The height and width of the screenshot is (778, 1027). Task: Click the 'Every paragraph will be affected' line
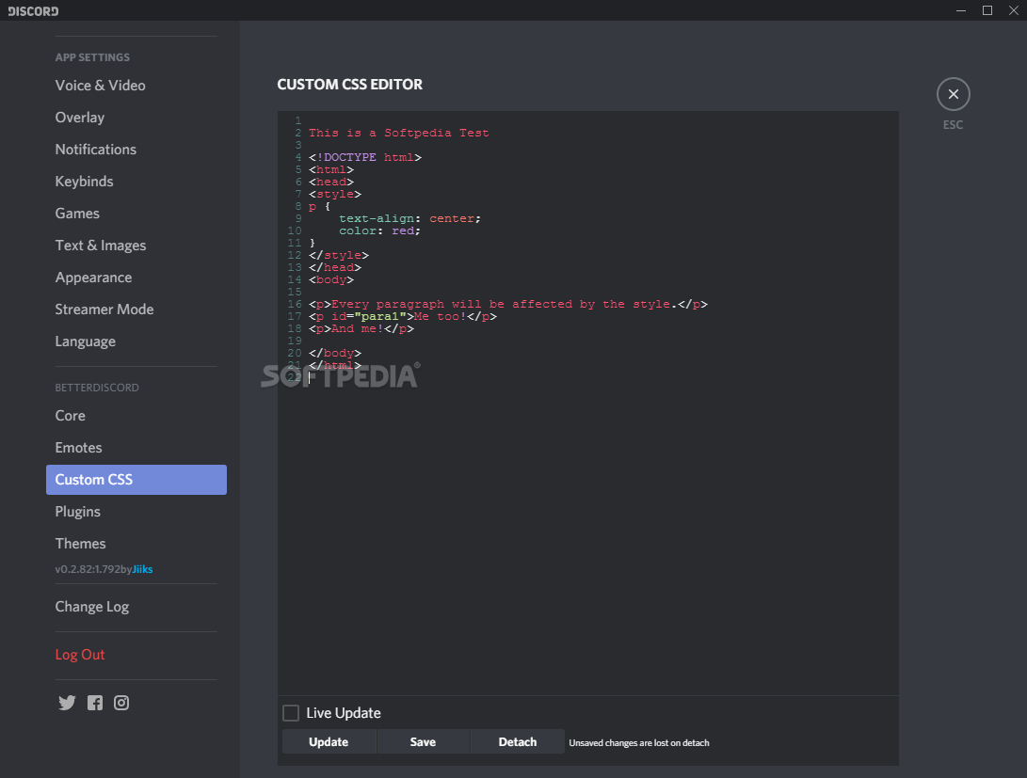pyautogui.click(x=507, y=304)
